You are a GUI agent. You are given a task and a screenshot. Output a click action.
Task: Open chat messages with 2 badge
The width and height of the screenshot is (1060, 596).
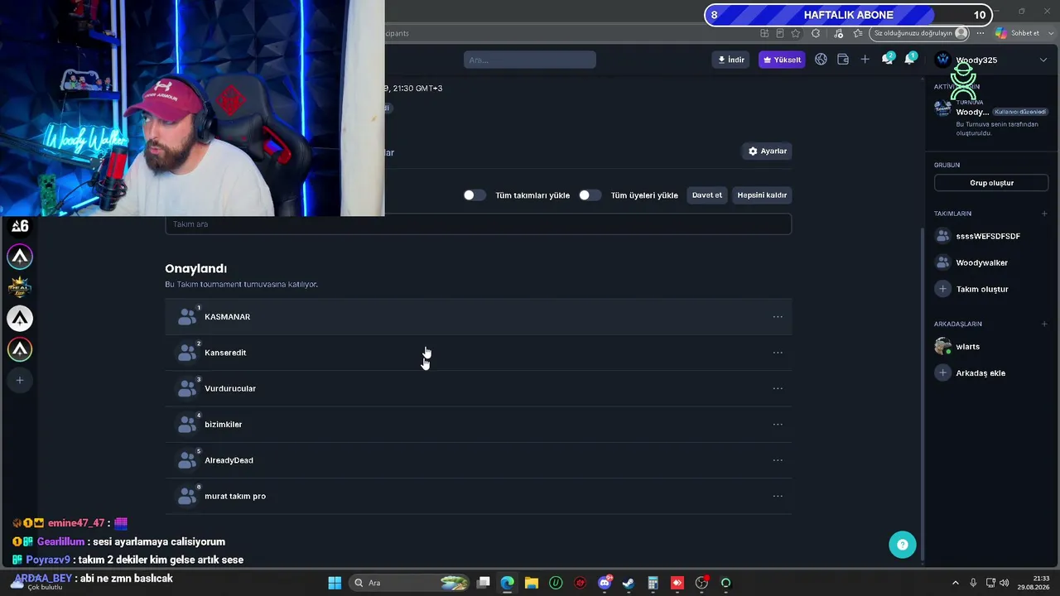click(x=888, y=59)
